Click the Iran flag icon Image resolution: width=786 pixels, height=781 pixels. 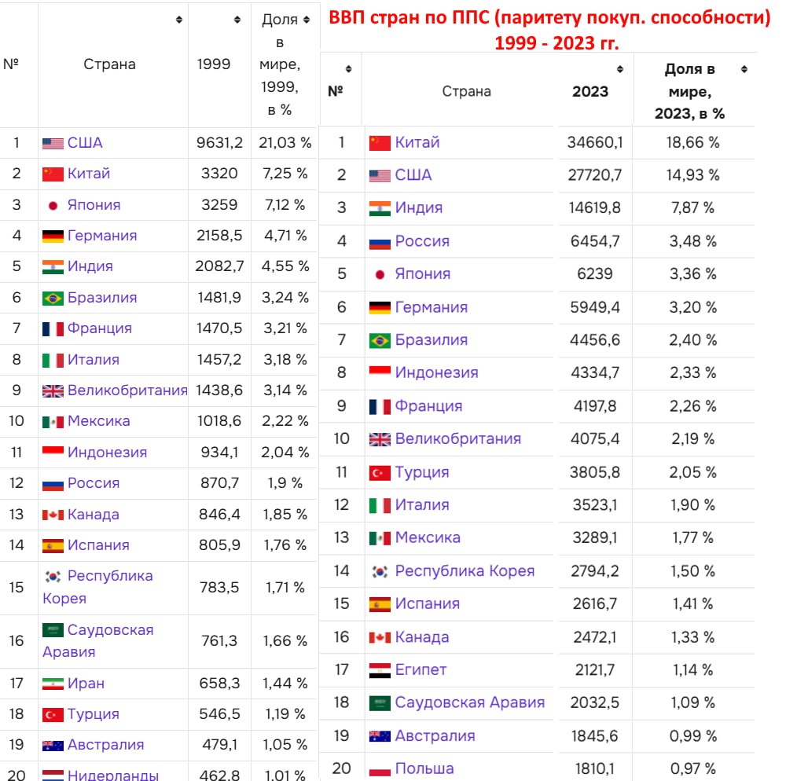point(53,684)
